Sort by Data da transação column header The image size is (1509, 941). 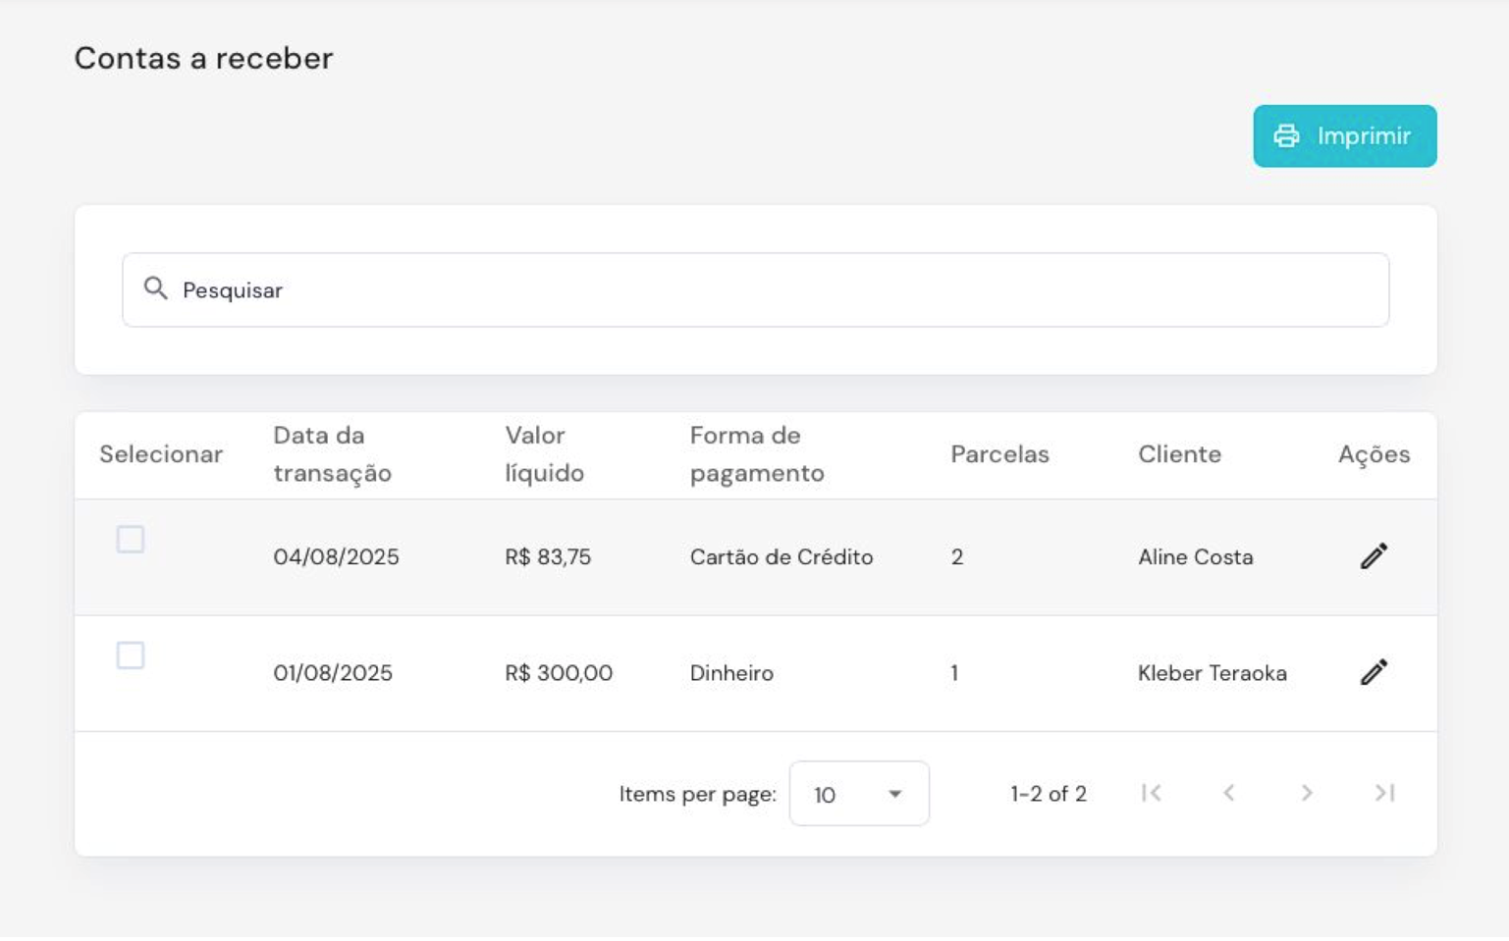point(332,454)
